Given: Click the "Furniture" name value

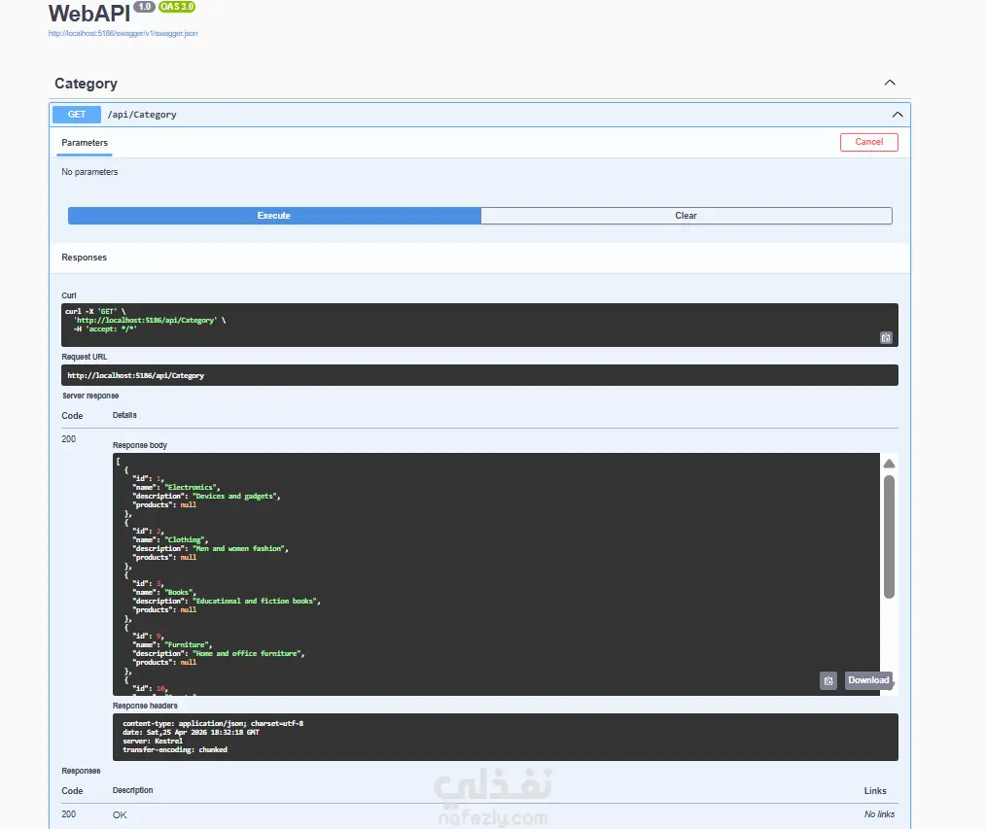Looking at the screenshot, I should (x=187, y=645).
